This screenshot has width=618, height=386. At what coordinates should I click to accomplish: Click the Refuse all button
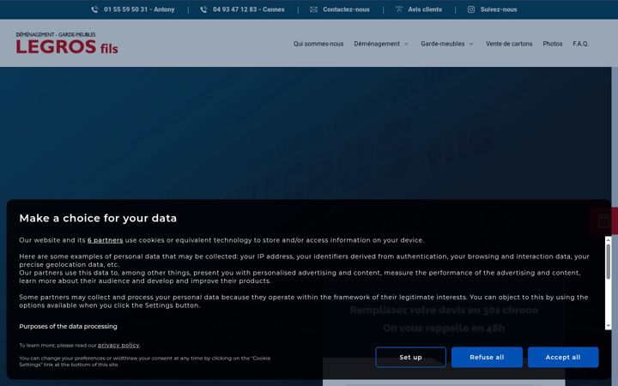tap(487, 357)
